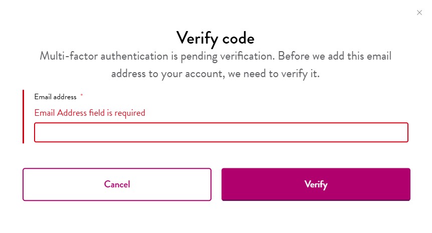The width and height of the screenshot is (432, 233).
Task: Click the word 'code' in the title
Action: pyautogui.click(x=237, y=38)
